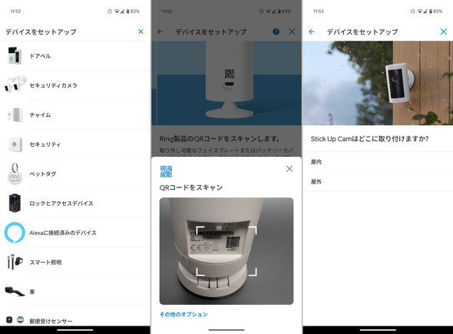Tap the ペットタグ pet tag icon

15,174
